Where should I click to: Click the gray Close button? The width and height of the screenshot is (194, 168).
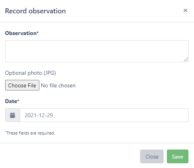pos(152,156)
